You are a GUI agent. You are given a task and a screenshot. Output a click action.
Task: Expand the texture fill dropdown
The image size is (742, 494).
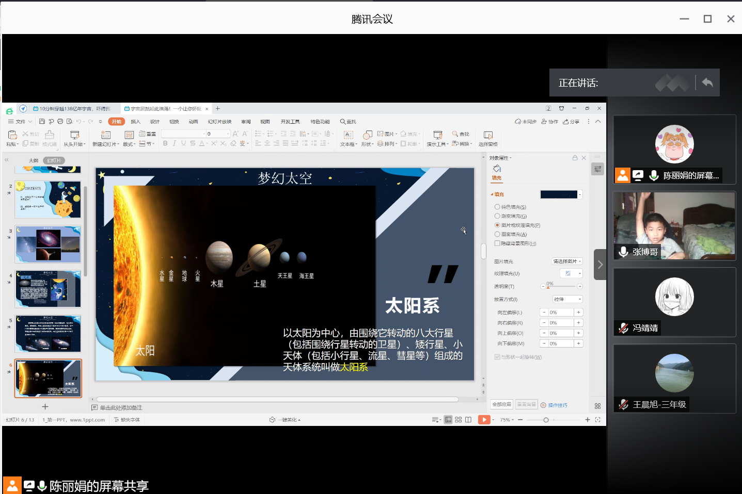(x=580, y=273)
